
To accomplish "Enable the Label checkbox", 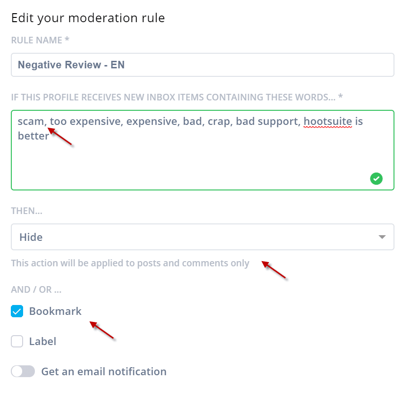I will tap(17, 341).
